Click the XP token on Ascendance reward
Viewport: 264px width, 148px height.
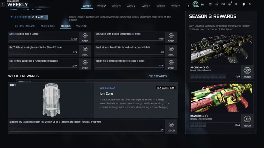[x=247, y=70]
